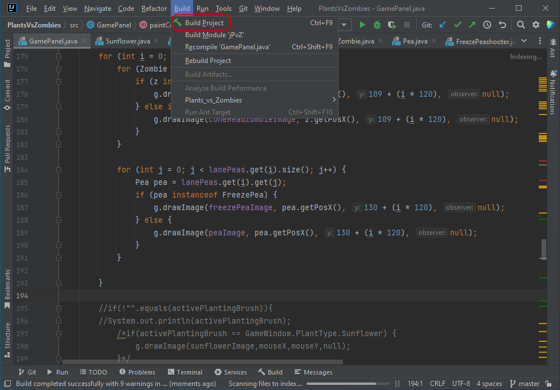Image resolution: width=560 pixels, height=390 pixels.
Task: Select Build Project menu item
Action: [x=254, y=23]
